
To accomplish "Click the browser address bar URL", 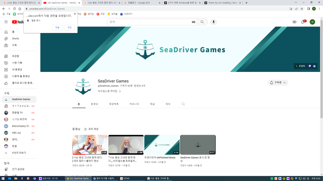I will point(47,9).
